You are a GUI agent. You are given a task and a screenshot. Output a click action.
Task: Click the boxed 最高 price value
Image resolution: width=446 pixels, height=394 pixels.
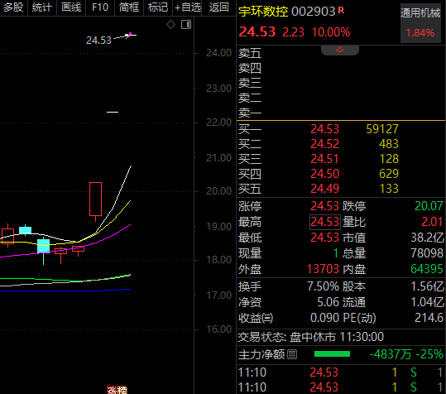(325, 222)
